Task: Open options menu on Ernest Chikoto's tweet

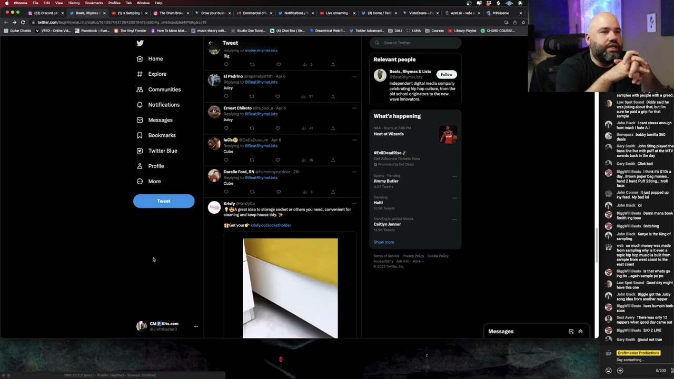Action: coord(354,108)
